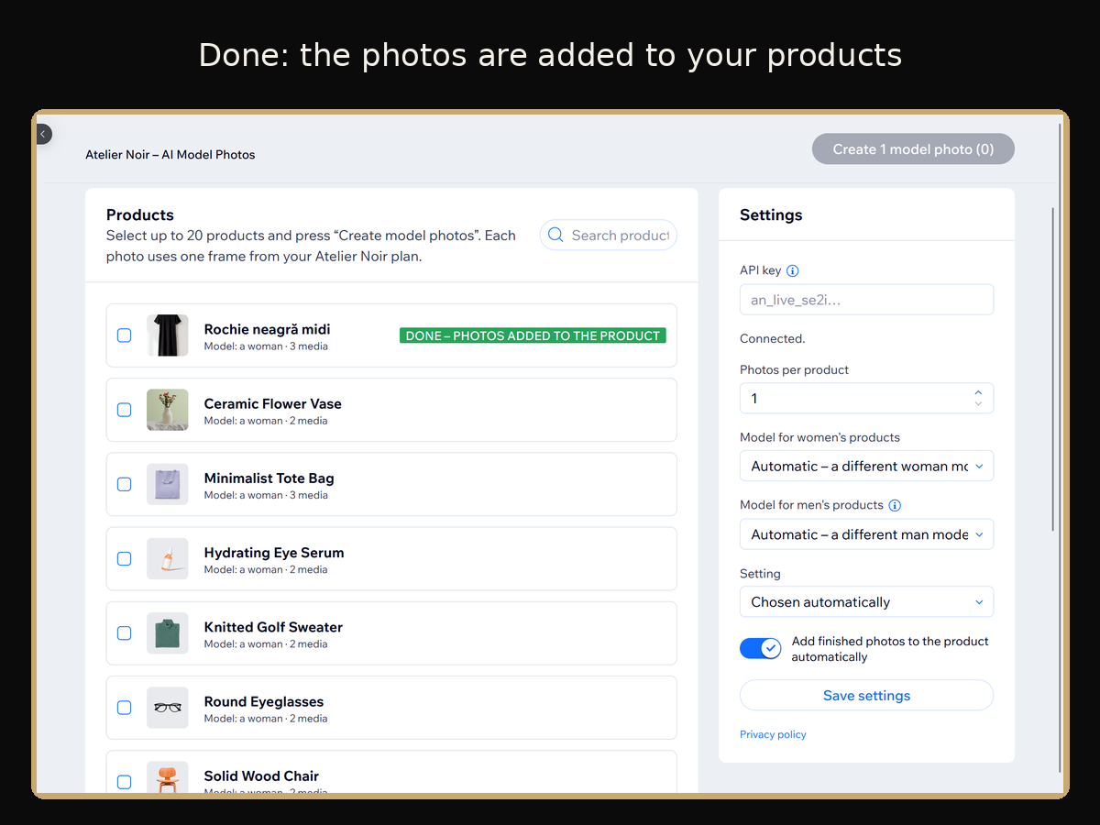1100x825 pixels.
Task: Disable adding finished photos automatically
Action: pos(761,649)
